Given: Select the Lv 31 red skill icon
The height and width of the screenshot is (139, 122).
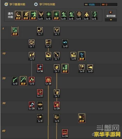Looking at the screenshot, I should (x=40, y=93).
